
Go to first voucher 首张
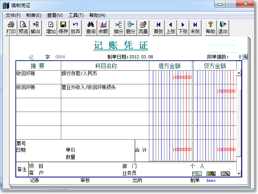tap(158, 28)
